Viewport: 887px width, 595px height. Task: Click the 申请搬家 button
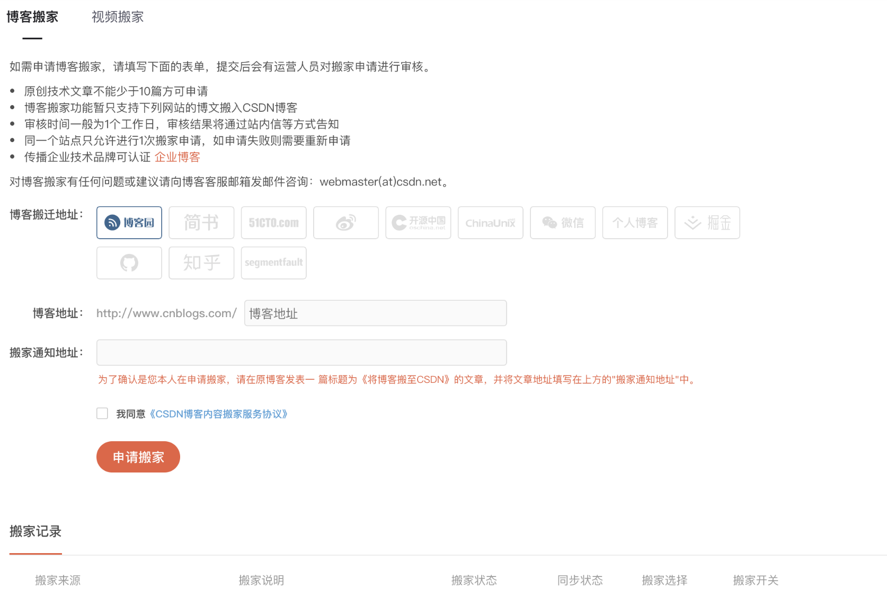point(138,457)
